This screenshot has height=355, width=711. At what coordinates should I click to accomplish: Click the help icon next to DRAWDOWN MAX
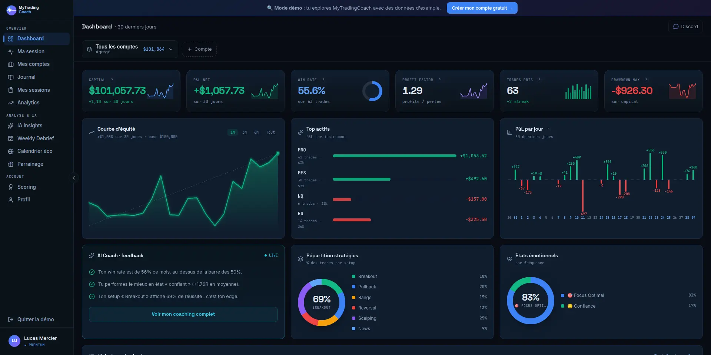pyautogui.click(x=647, y=80)
